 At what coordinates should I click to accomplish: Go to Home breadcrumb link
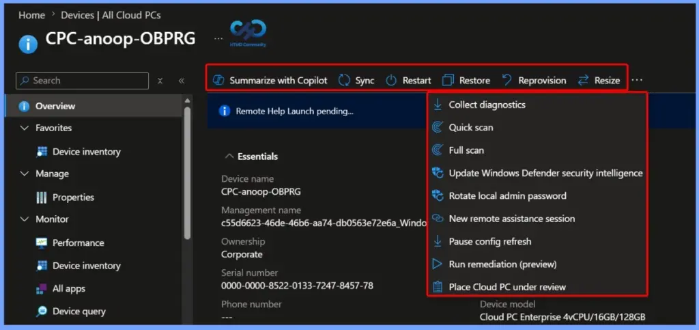[x=31, y=15]
